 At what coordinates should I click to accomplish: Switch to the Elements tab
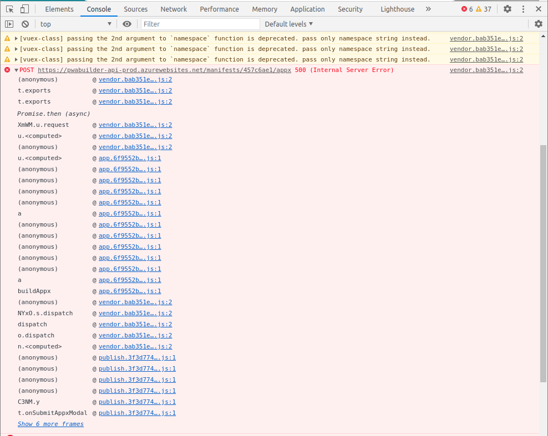click(x=59, y=9)
